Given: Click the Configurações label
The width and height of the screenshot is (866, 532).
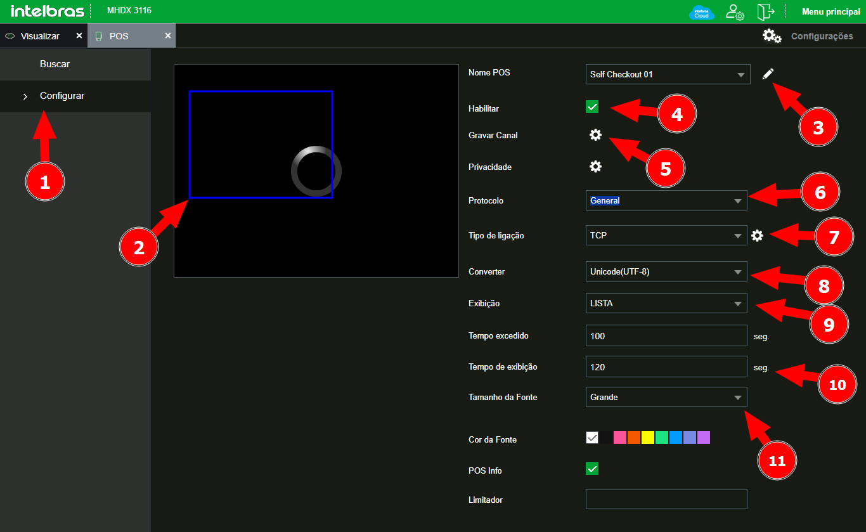Looking at the screenshot, I should 822,36.
